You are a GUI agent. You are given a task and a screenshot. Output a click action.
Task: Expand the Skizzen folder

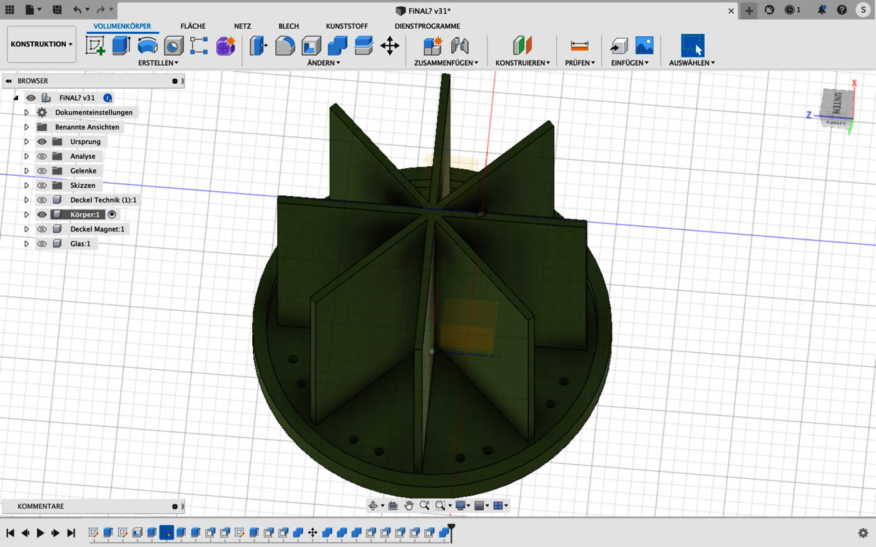click(x=26, y=186)
